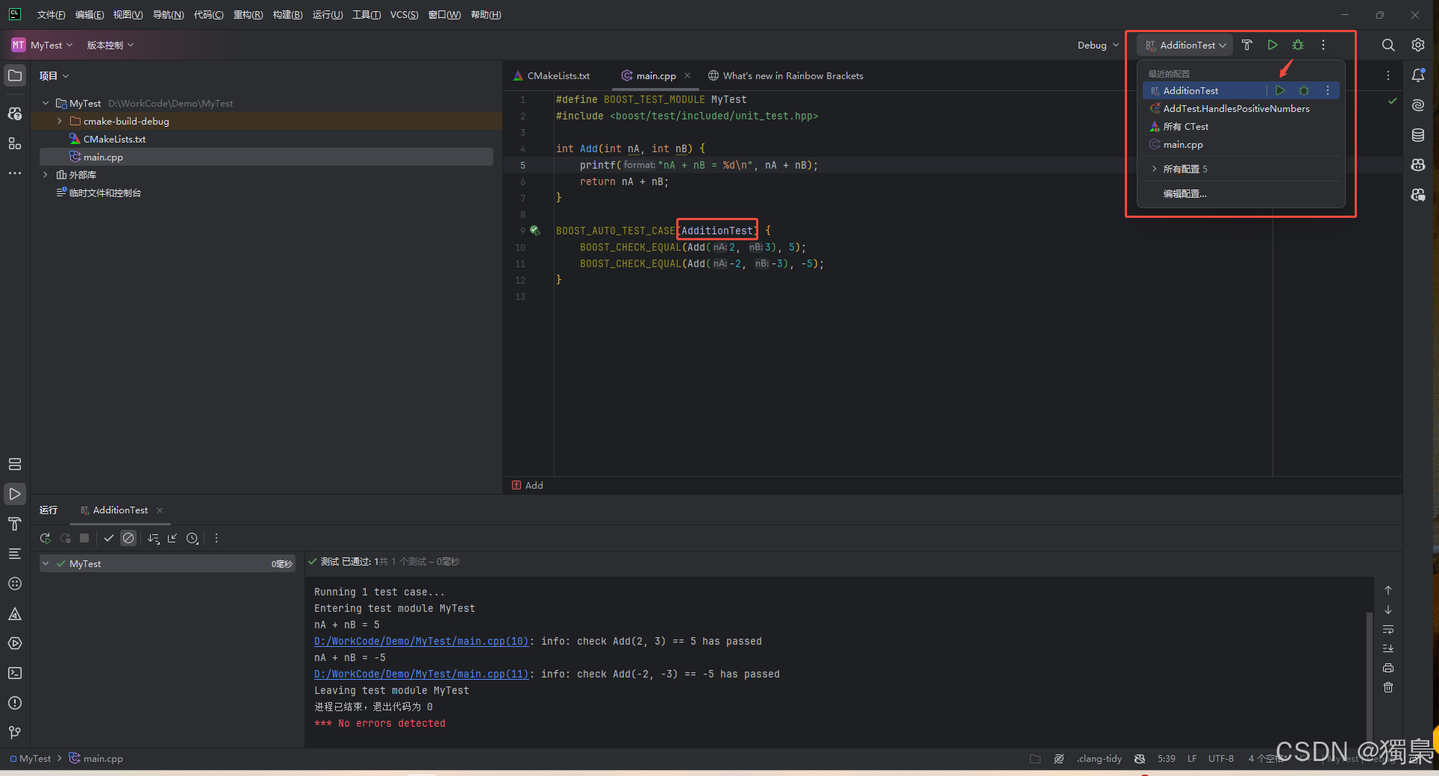This screenshot has height=776, width=1439.
Task: Open the Project tool window folder icon
Action: click(x=15, y=75)
